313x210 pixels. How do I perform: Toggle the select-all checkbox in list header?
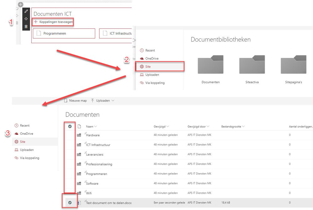click(x=70, y=126)
